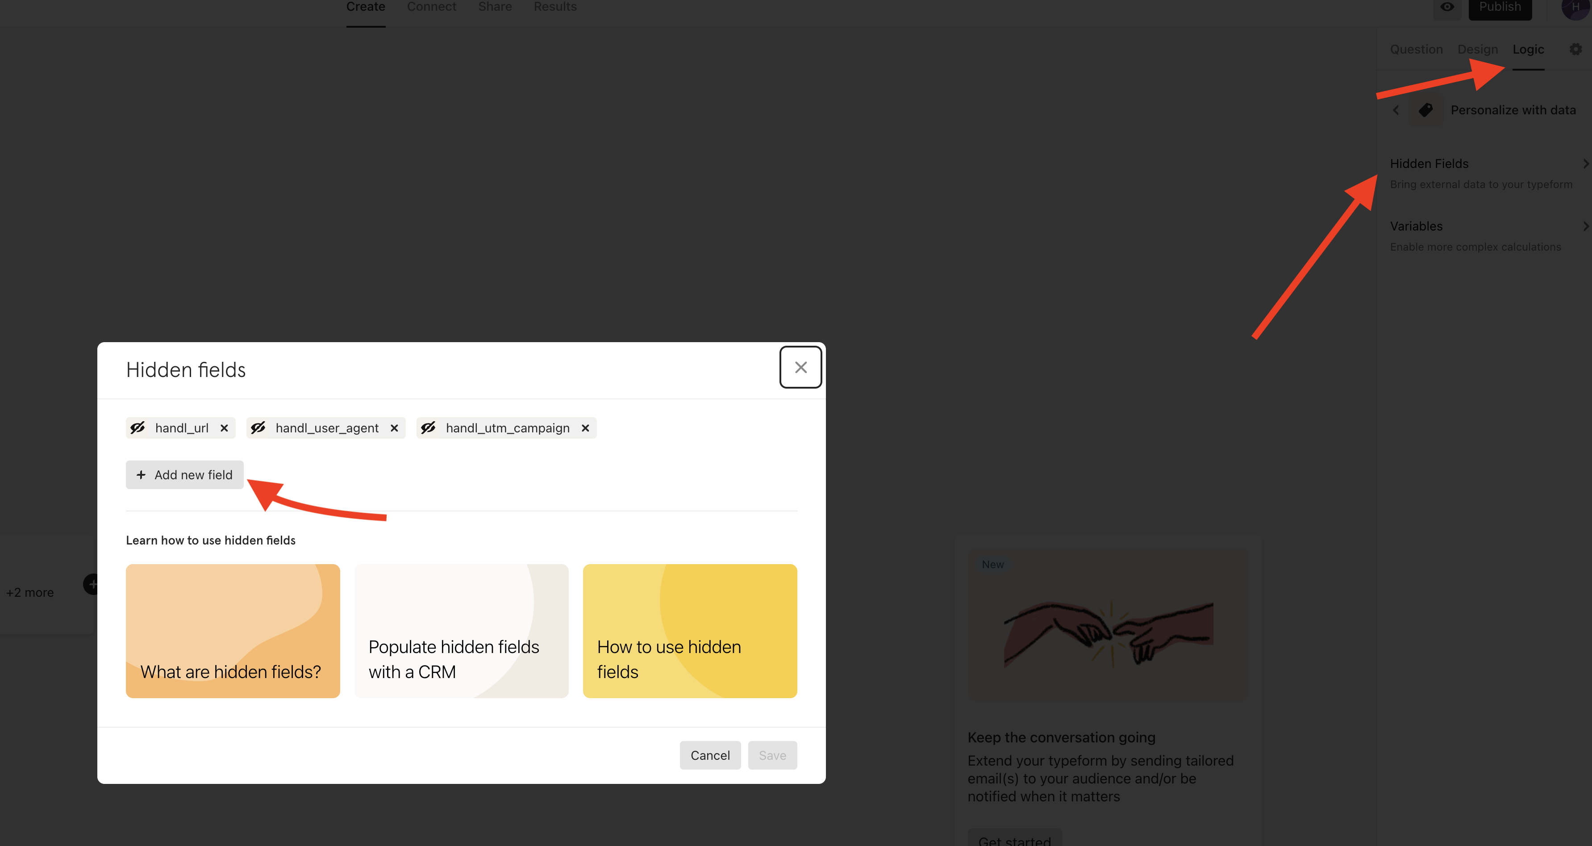Close the Hidden fields dialog

[x=800, y=367]
